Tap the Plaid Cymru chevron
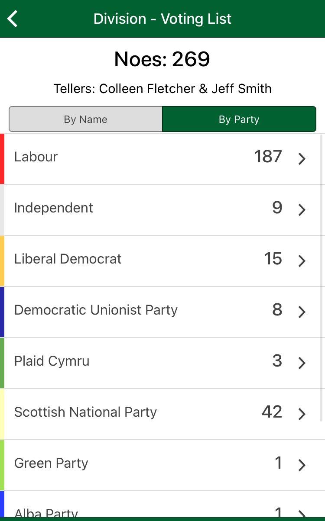325x521 pixels. pyautogui.click(x=302, y=363)
